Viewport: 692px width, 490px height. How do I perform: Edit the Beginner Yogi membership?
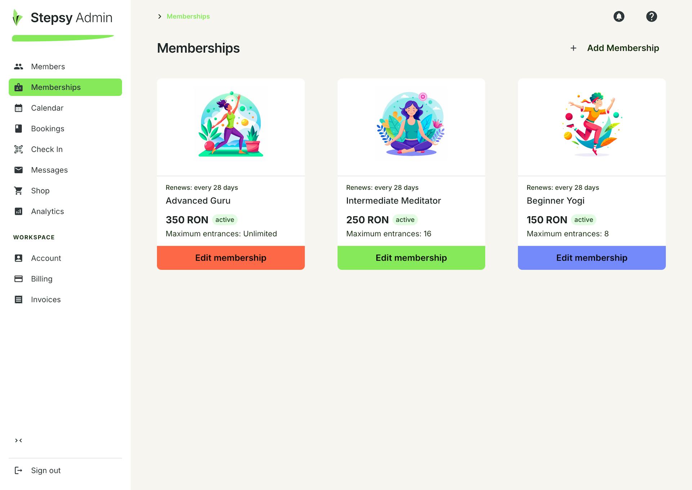[591, 258]
